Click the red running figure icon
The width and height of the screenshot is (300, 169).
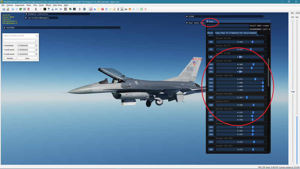tap(28, 9)
